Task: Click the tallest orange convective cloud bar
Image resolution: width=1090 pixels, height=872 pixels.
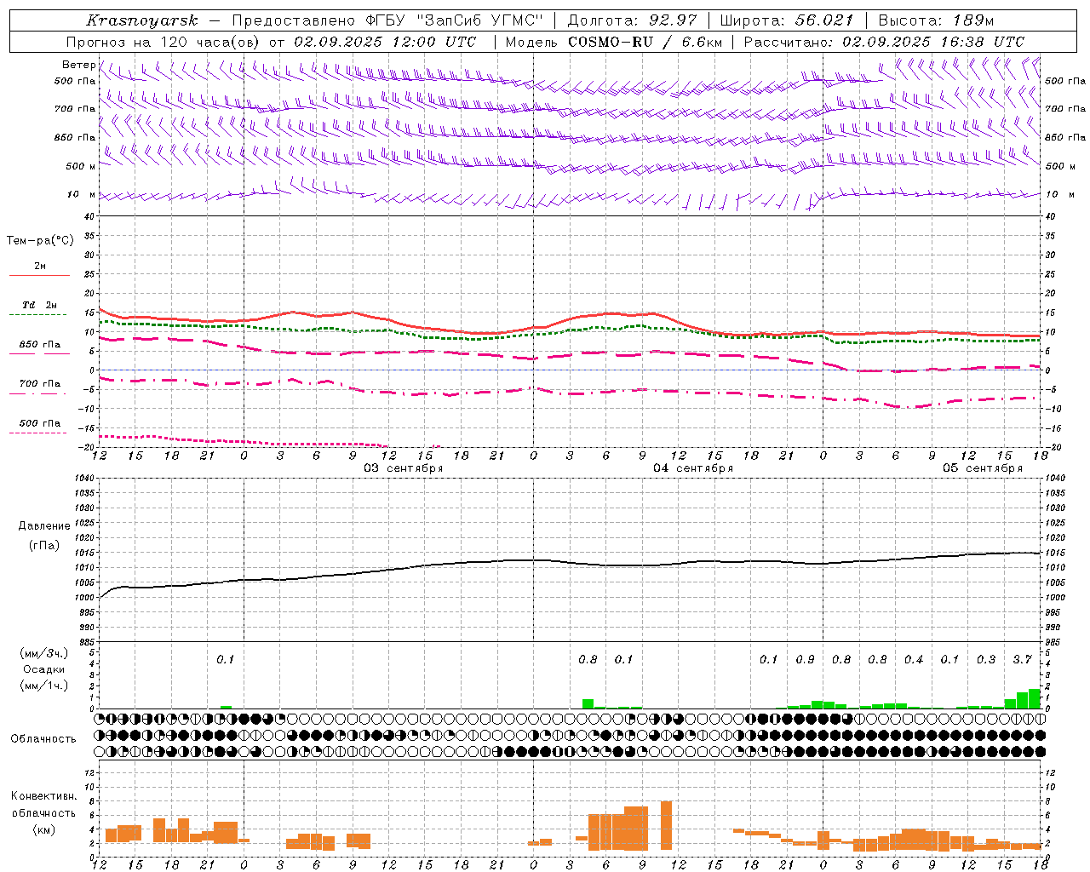Action: pos(666,825)
